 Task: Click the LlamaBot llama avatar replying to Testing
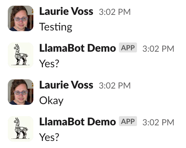(x=21, y=55)
